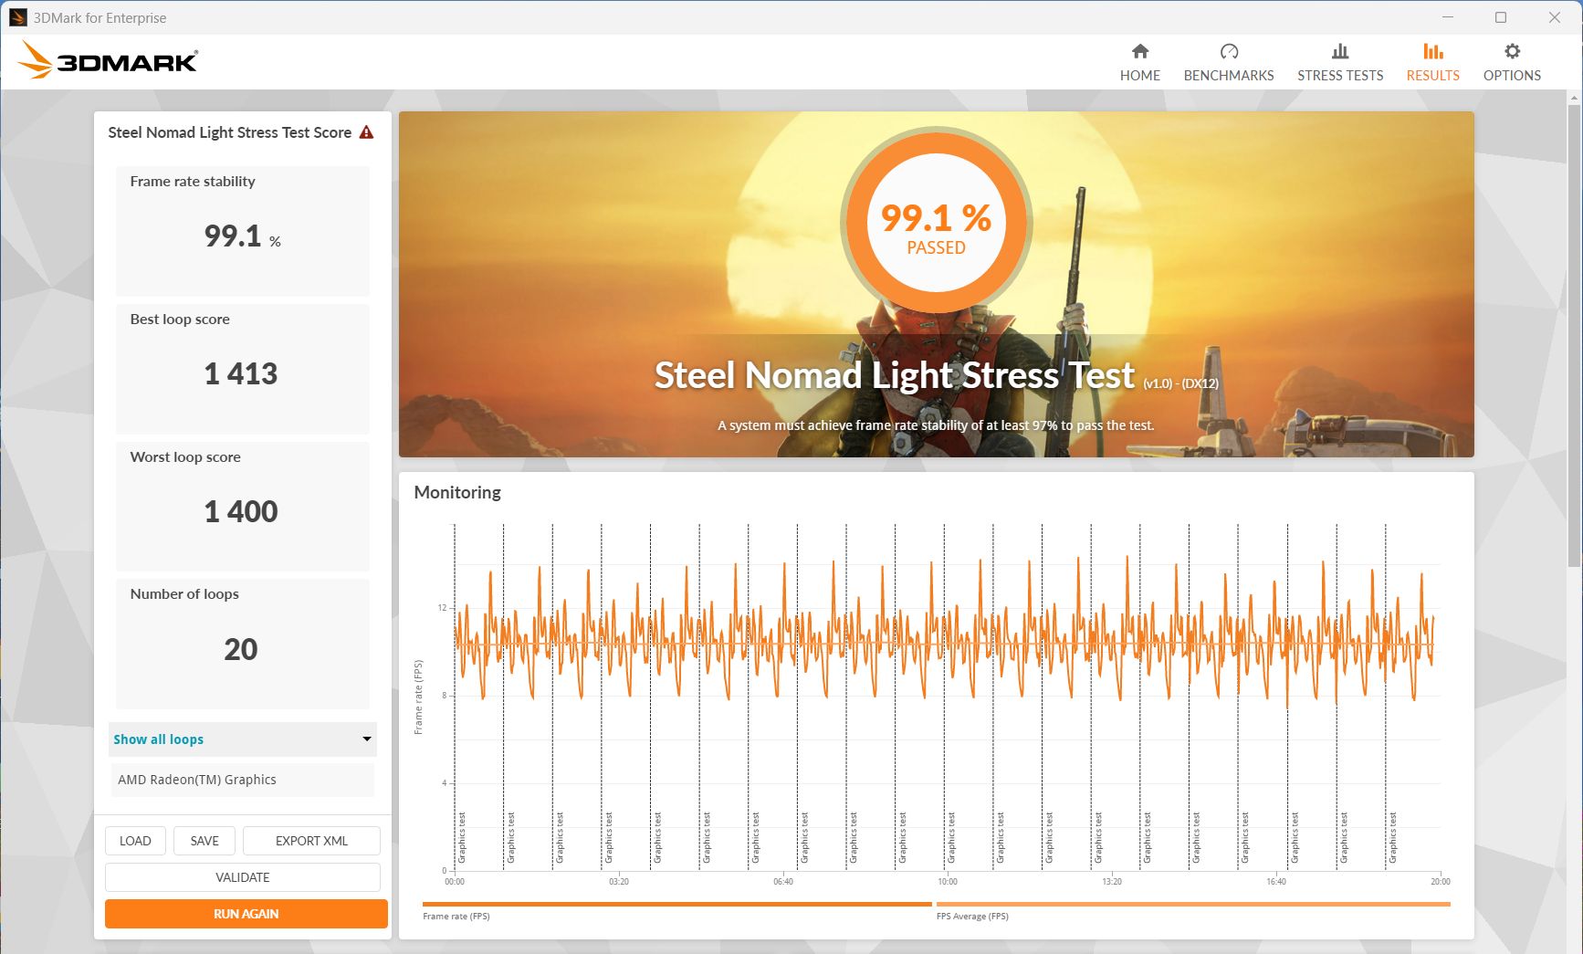
Task: Click the VALIDATE button
Action: tap(242, 877)
